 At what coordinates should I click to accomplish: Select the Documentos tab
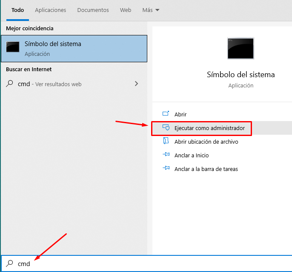[x=93, y=10]
